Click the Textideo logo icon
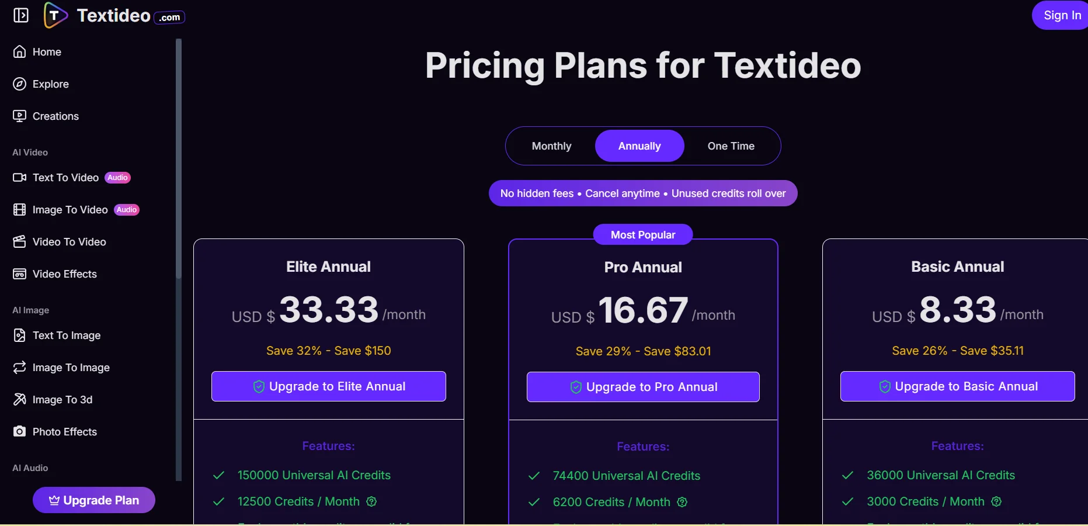Viewport: 1088px width, 526px height. pyautogui.click(x=55, y=15)
